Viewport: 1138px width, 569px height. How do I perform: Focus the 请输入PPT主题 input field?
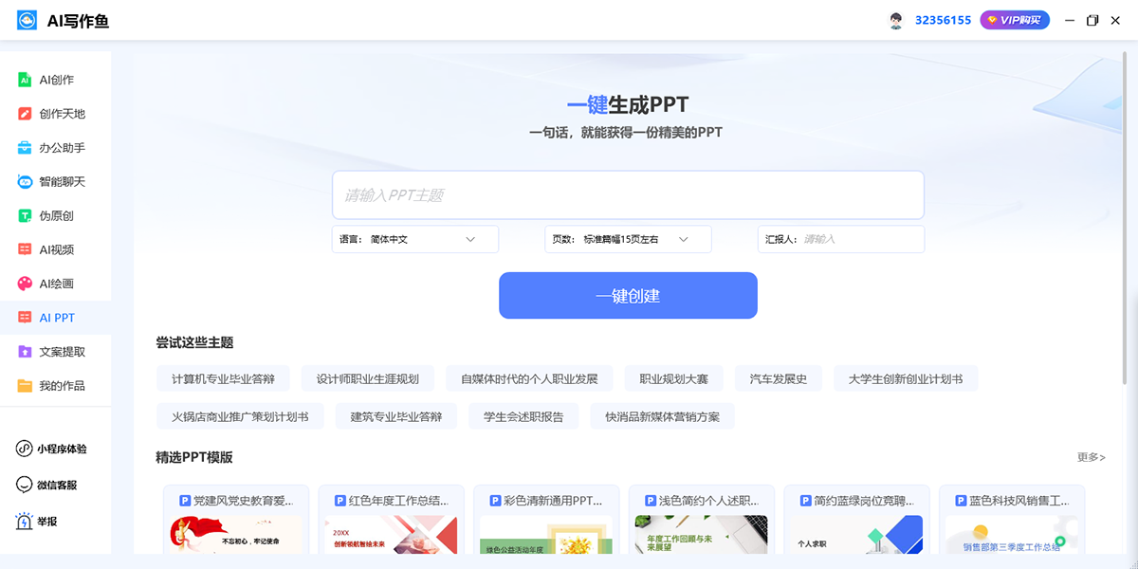coord(628,195)
